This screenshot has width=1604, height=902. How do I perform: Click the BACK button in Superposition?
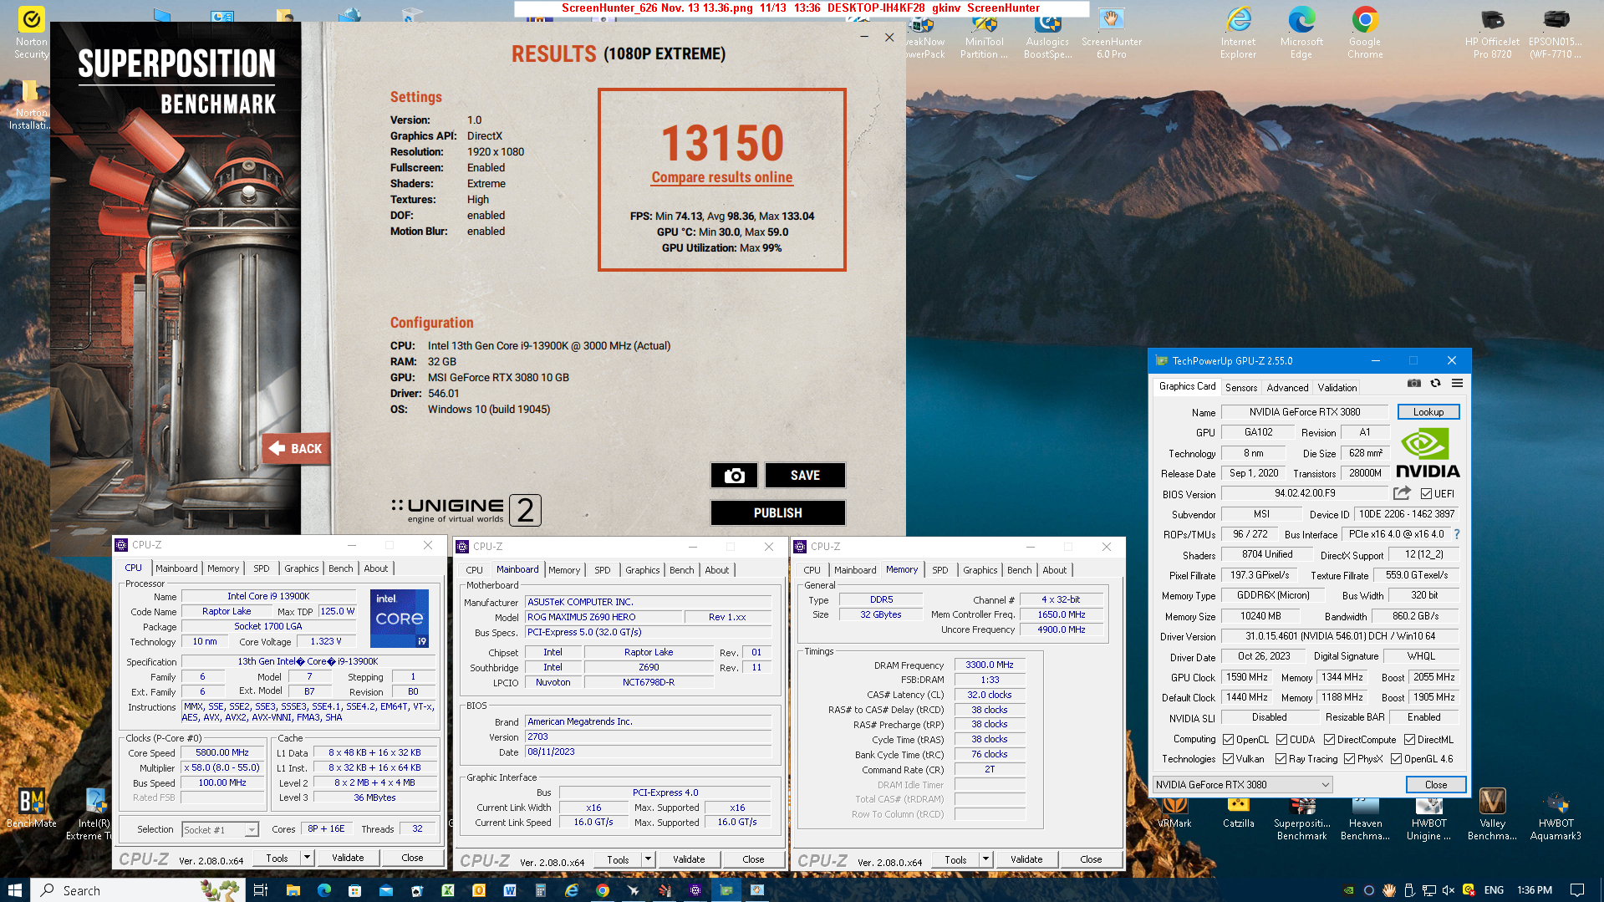[x=296, y=449]
